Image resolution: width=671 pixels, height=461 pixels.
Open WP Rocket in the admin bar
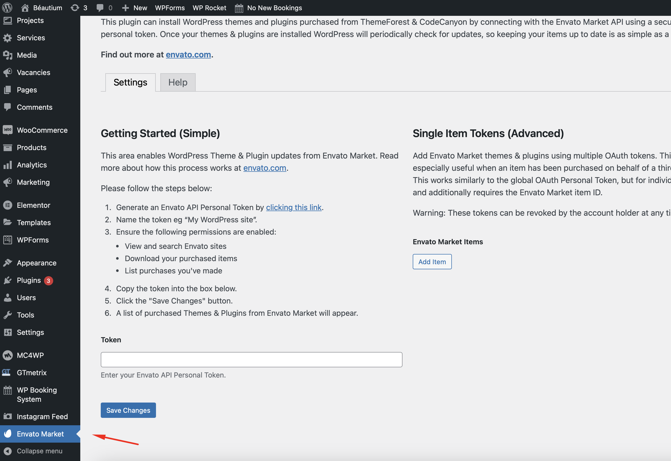(209, 8)
